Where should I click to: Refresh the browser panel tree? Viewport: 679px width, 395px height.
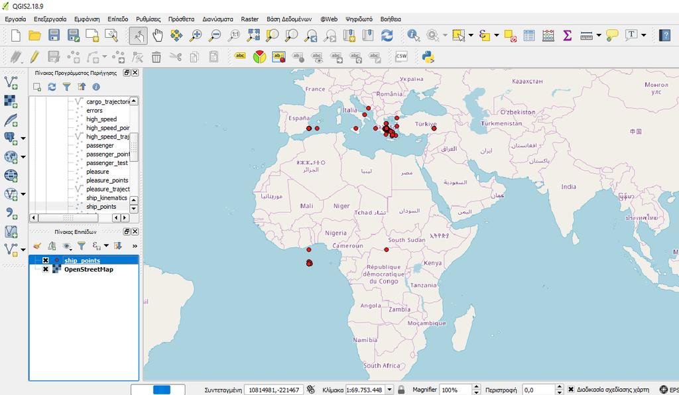52,87
